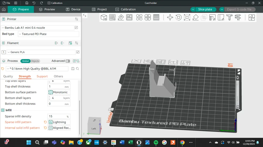The image size is (263, 147).
Task: Click the Auto orient toolbar icon
Action: click(121, 17)
